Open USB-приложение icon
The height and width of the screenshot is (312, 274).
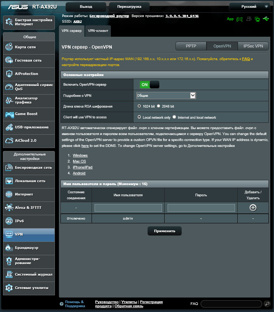tap(9, 127)
